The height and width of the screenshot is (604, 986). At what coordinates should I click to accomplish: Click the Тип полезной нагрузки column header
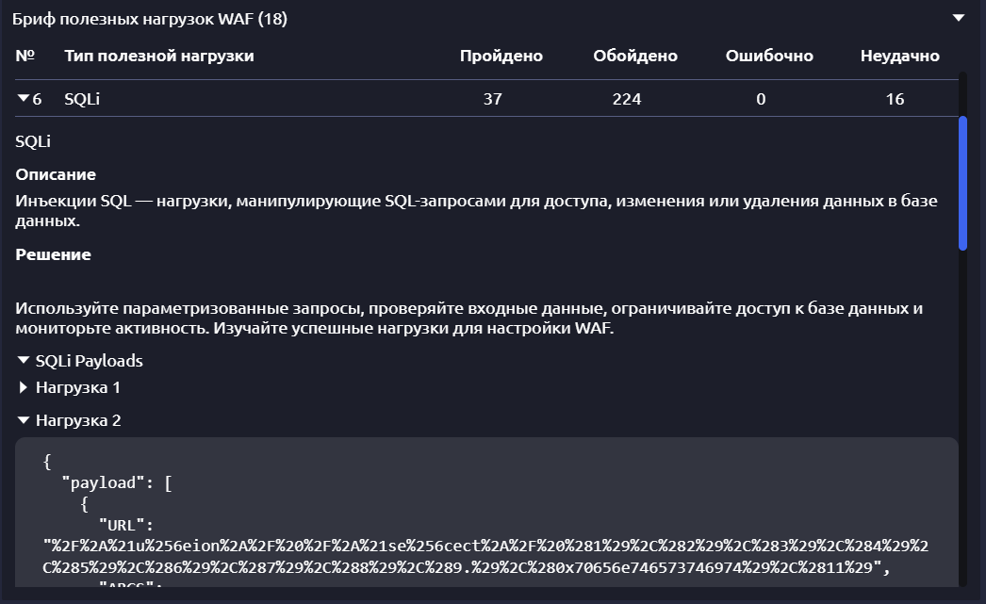(x=158, y=57)
